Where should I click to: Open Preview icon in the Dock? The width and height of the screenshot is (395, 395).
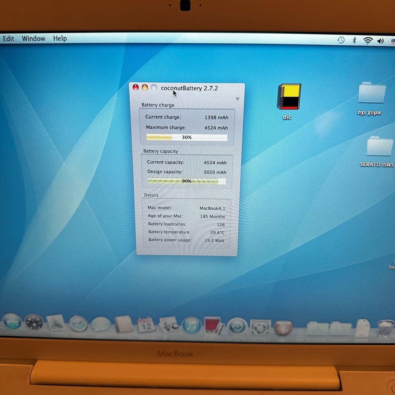[x=169, y=325]
